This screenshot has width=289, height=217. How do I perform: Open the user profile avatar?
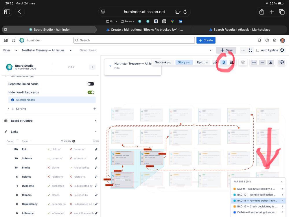tap(283, 40)
